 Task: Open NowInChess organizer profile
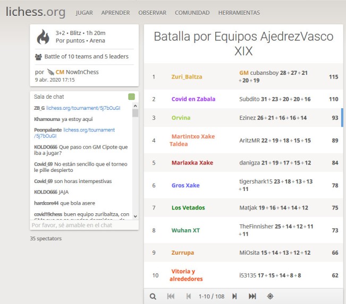(x=82, y=72)
